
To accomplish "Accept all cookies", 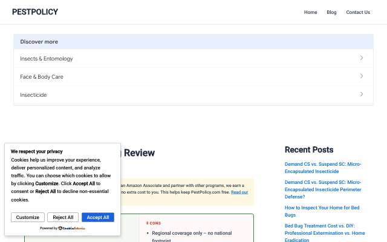I will pyautogui.click(x=98, y=217).
